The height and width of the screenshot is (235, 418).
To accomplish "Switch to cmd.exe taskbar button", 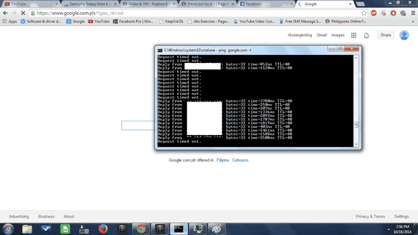I will pos(179,229).
